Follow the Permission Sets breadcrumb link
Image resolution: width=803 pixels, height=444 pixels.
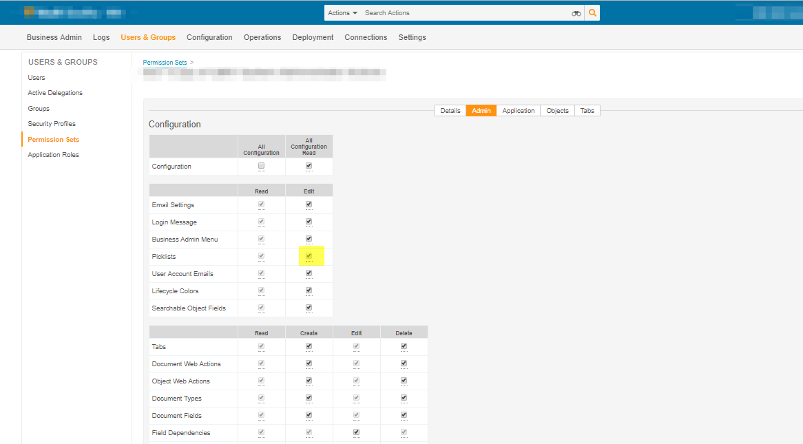click(165, 63)
